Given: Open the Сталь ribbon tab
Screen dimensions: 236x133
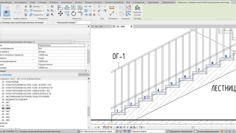Looking at the screenshot, I should point(32,2).
